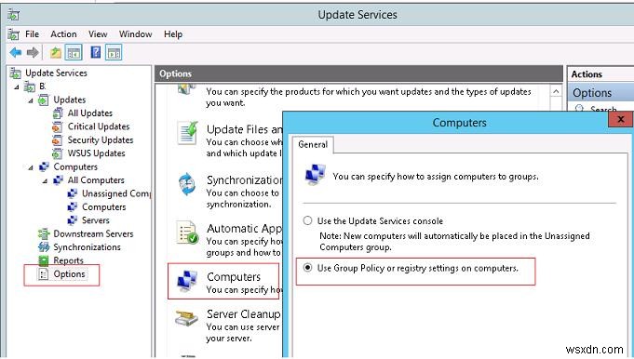Screen dimensions: 634x359
Task: Click the options list scroll up arrow
Action: pyautogui.click(x=556, y=92)
